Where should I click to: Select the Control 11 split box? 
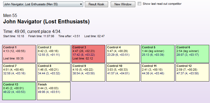[158, 72]
